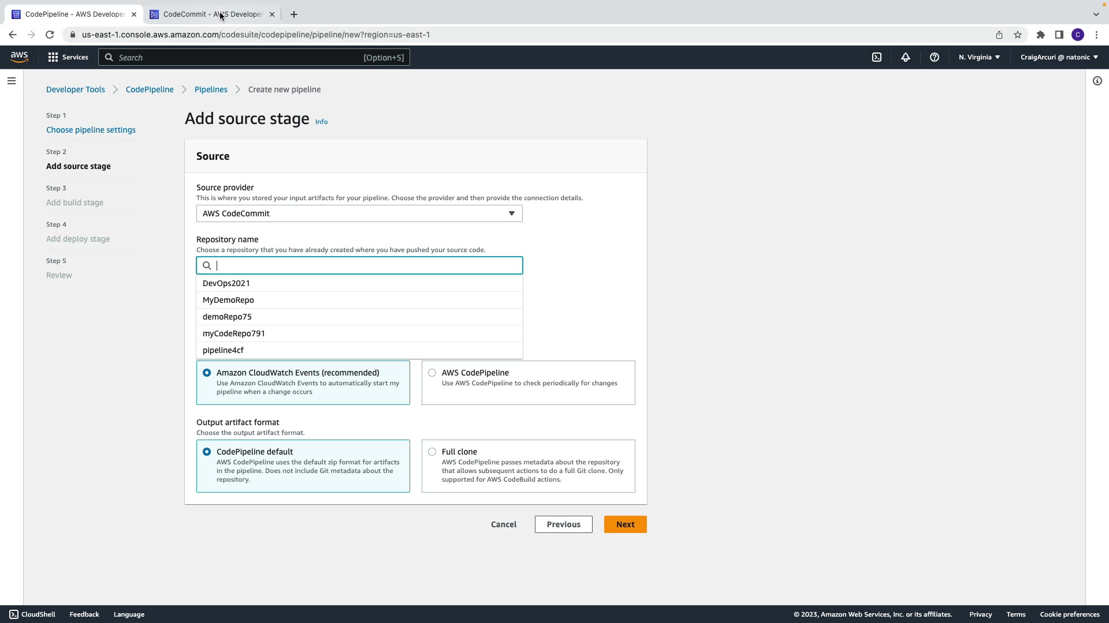Open the CodePipeline breadcrumb link
This screenshot has width=1109, height=623.
[150, 89]
